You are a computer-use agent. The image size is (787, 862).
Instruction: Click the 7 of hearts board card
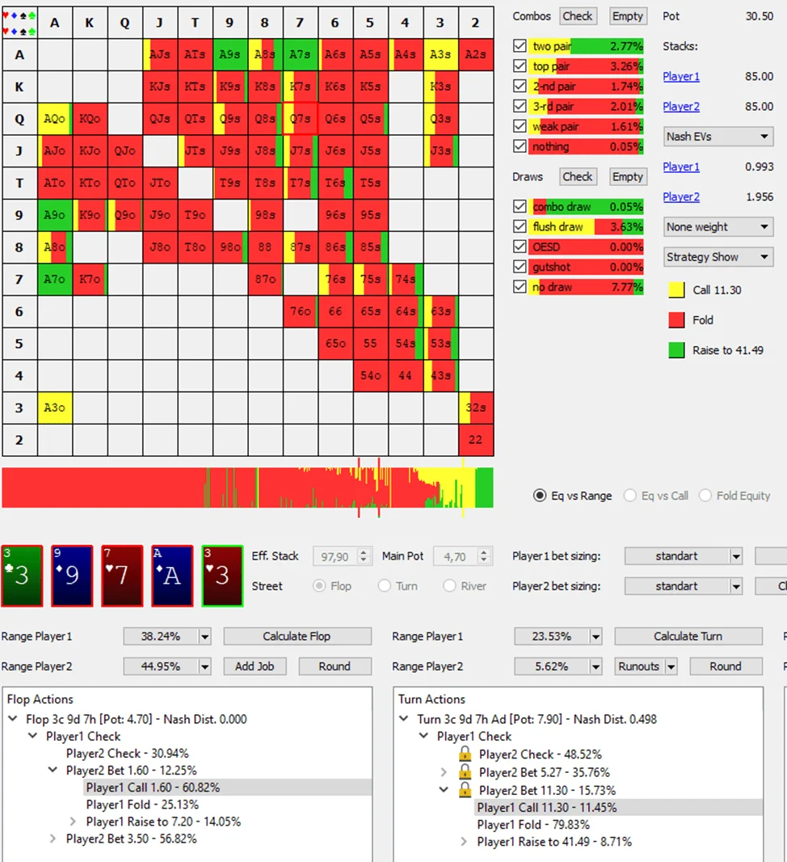122,576
